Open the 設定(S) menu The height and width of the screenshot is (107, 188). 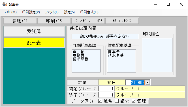pos(69,12)
